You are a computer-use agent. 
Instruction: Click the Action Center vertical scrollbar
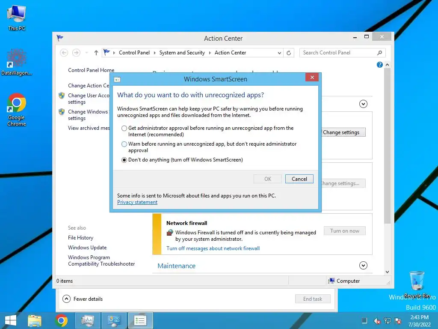coord(387,146)
